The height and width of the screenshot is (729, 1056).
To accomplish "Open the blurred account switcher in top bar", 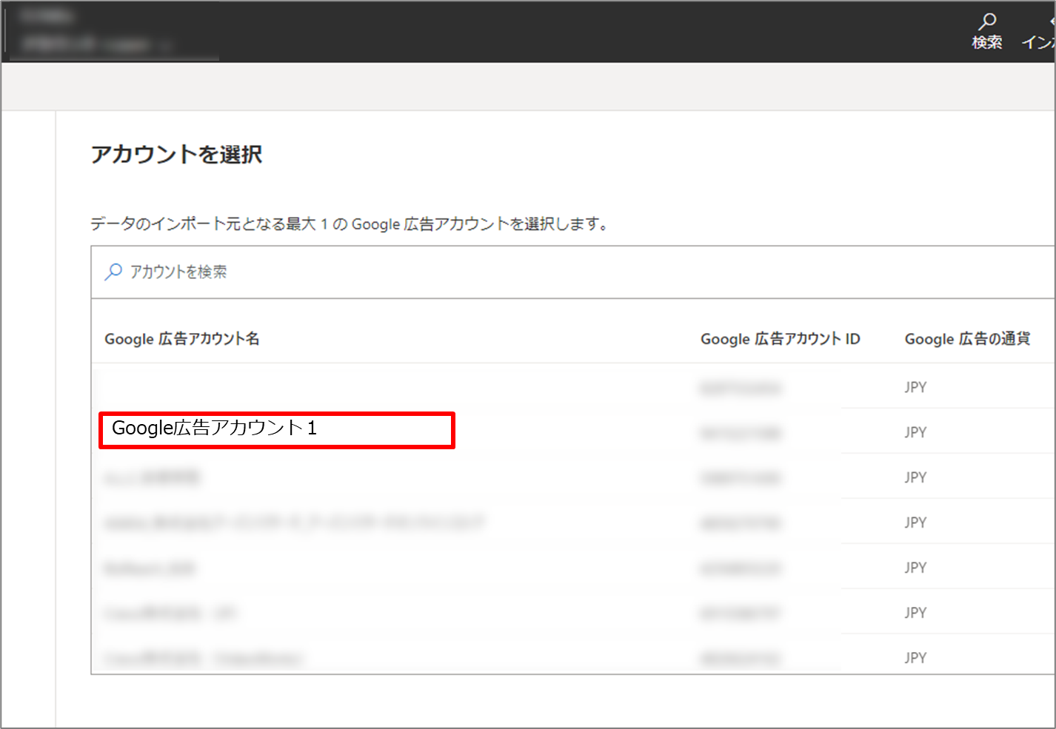I will click(x=96, y=44).
